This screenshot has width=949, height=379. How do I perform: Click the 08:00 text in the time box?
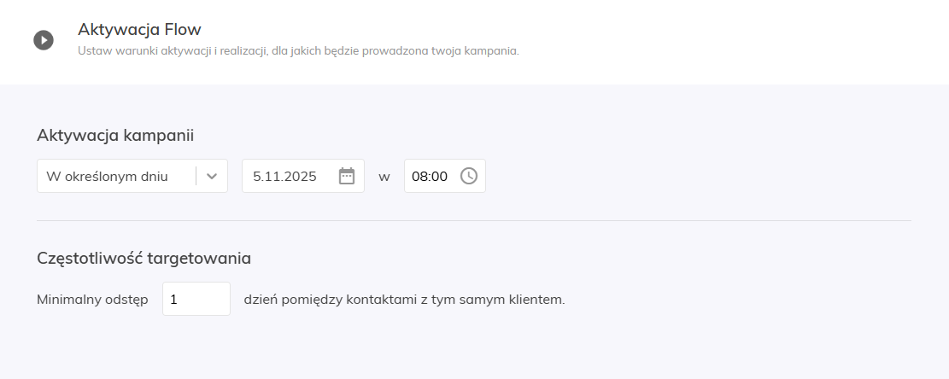[x=429, y=177]
